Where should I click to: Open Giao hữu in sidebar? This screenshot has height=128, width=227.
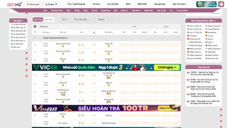coord(16,47)
